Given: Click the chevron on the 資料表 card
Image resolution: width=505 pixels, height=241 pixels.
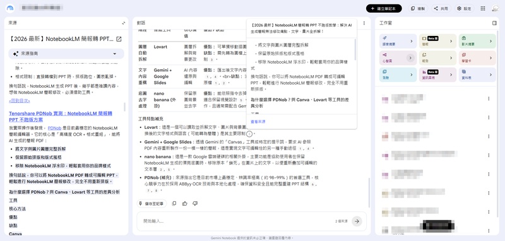Looking at the screenshot, I should [x=491, y=74].
